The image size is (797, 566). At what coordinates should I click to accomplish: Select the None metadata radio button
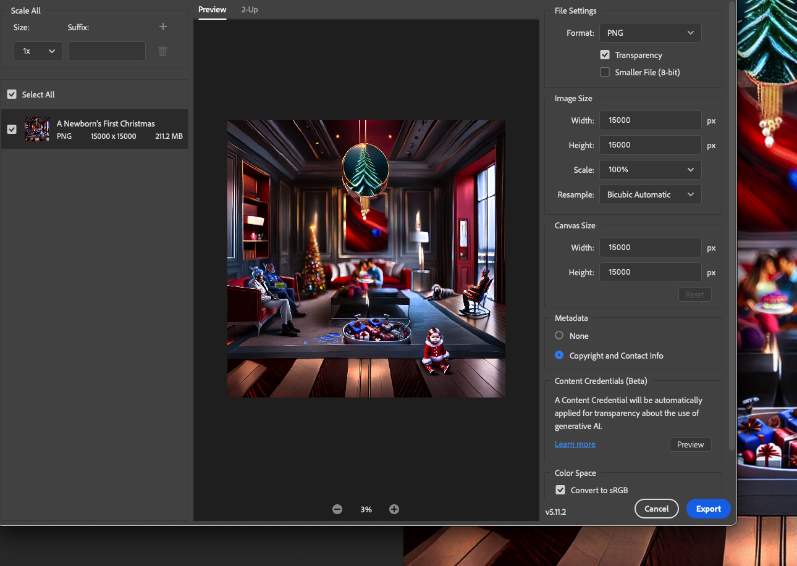click(x=559, y=336)
